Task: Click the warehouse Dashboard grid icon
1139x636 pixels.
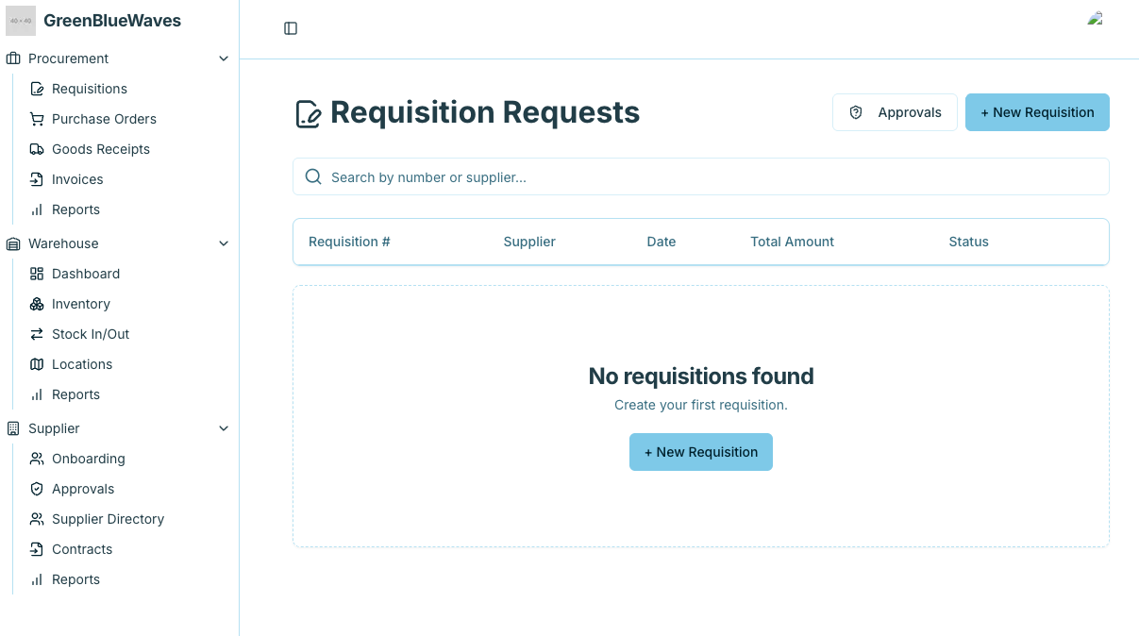Action: [37, 274]
